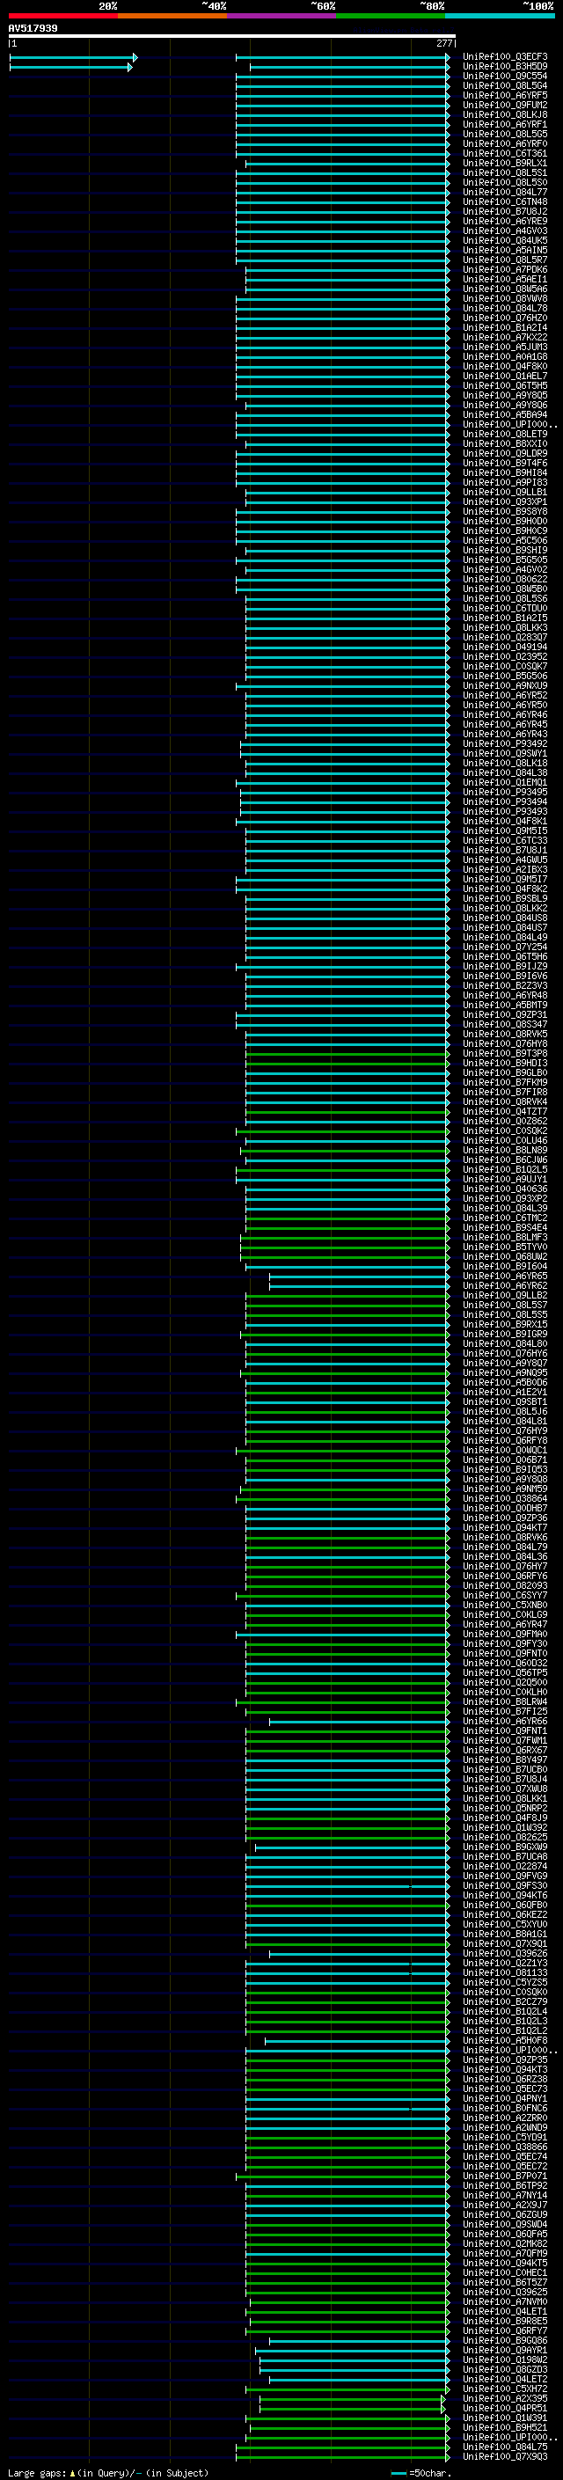Image resolution: width=563 pixels, height=2480 pixels.
Task: Select the UniRef100_B7U8J2 label
Action: click(x=505, y=212)
